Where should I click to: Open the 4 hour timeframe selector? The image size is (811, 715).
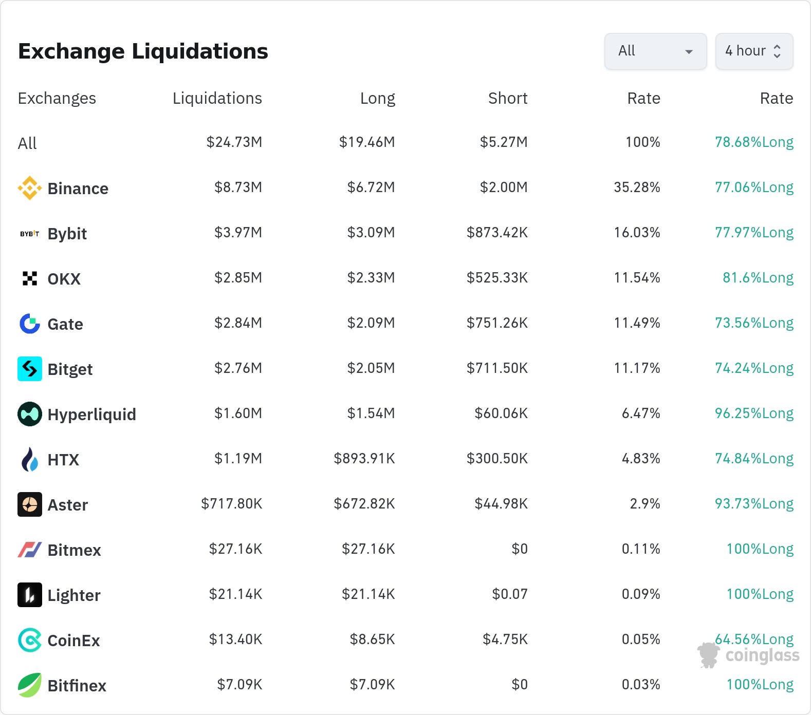coord(753,51)
